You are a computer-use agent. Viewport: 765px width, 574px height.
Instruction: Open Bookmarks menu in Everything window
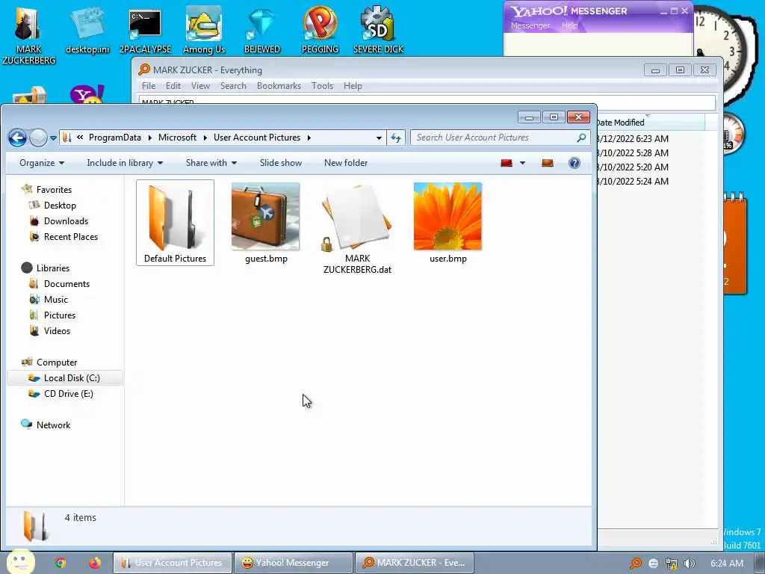[279, 86]
